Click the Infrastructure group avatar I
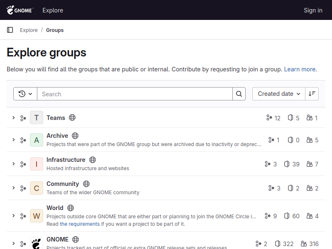 37,164
